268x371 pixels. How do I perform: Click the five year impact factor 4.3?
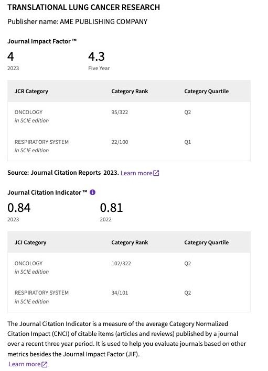point(97,57)
